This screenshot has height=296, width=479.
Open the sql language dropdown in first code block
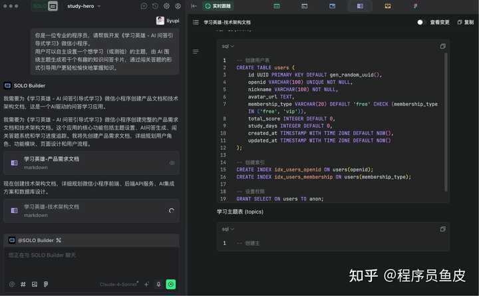[228, 46]
